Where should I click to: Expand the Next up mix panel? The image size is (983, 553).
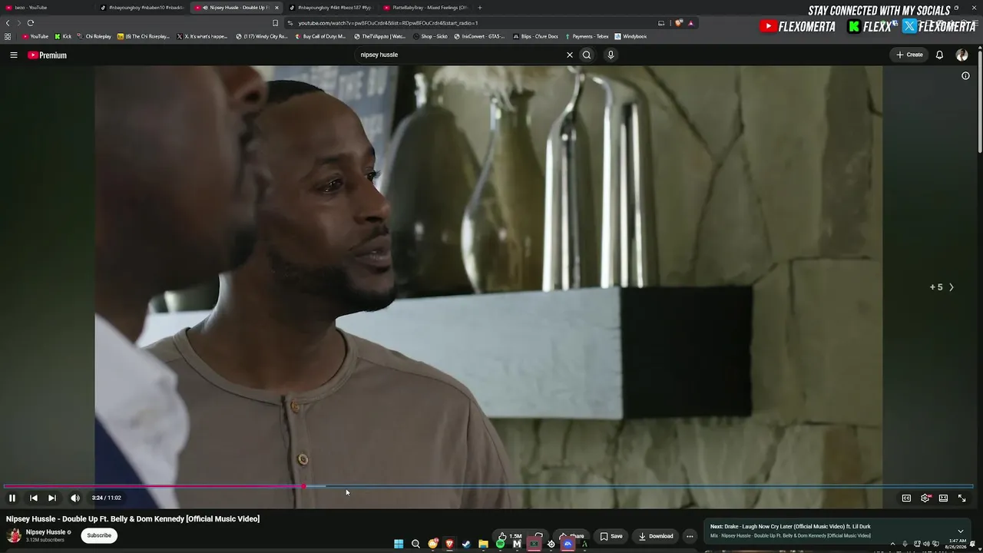pos(960,531)
